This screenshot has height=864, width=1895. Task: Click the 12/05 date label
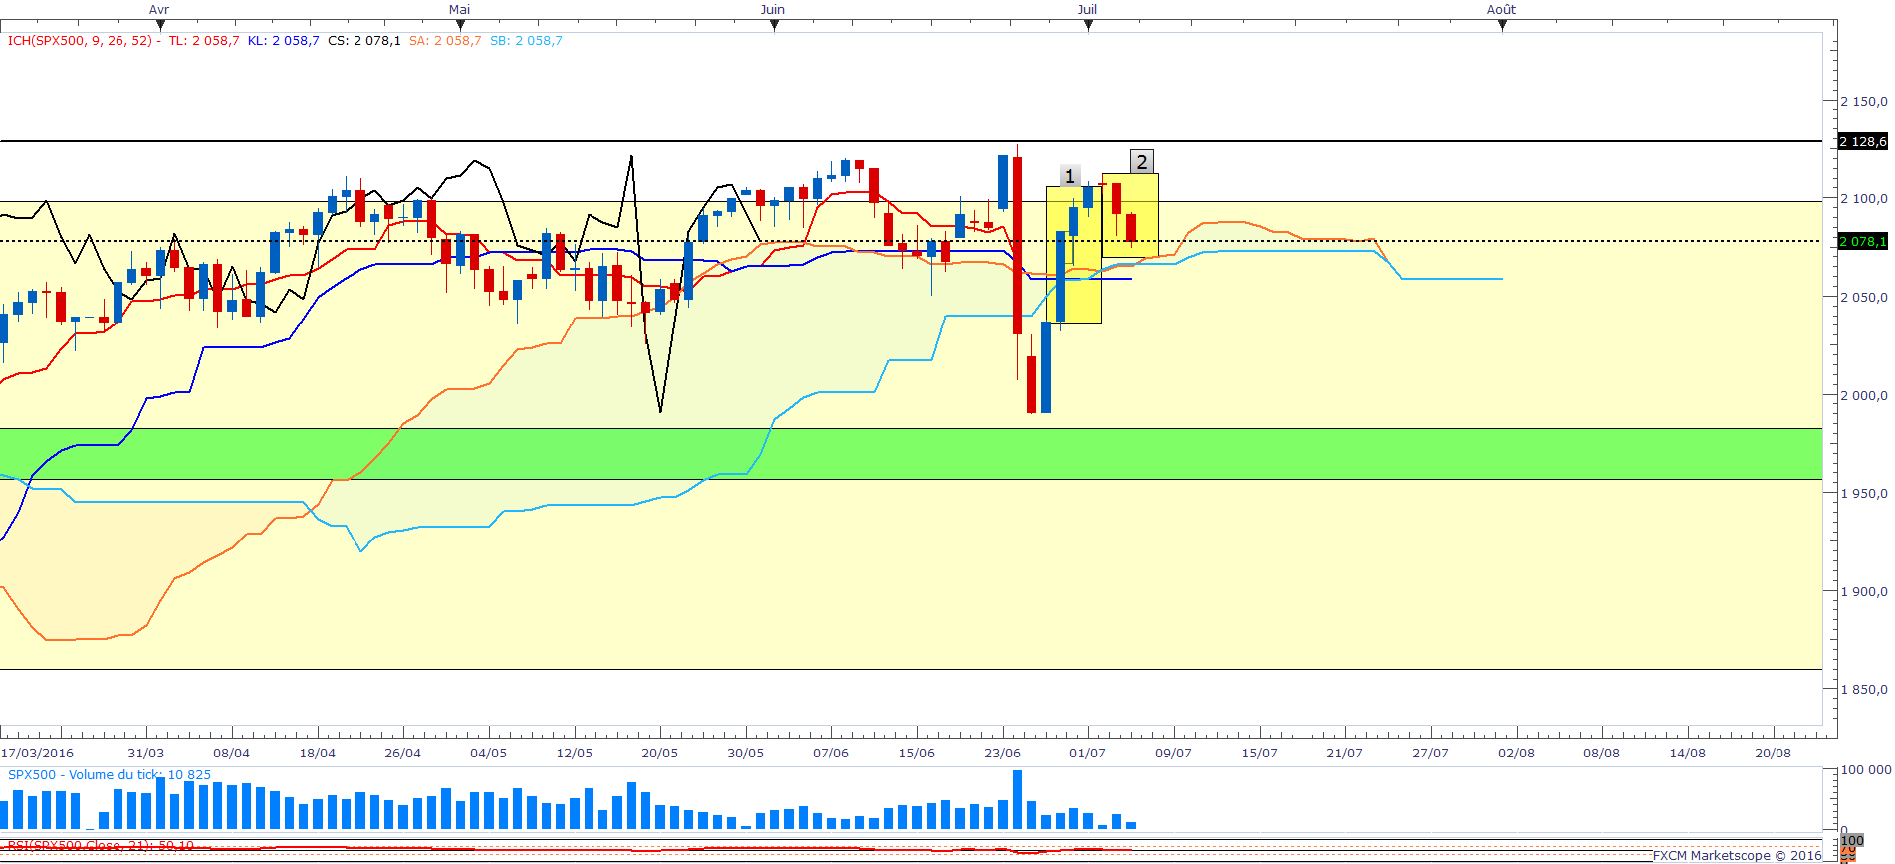click(575, 754)
